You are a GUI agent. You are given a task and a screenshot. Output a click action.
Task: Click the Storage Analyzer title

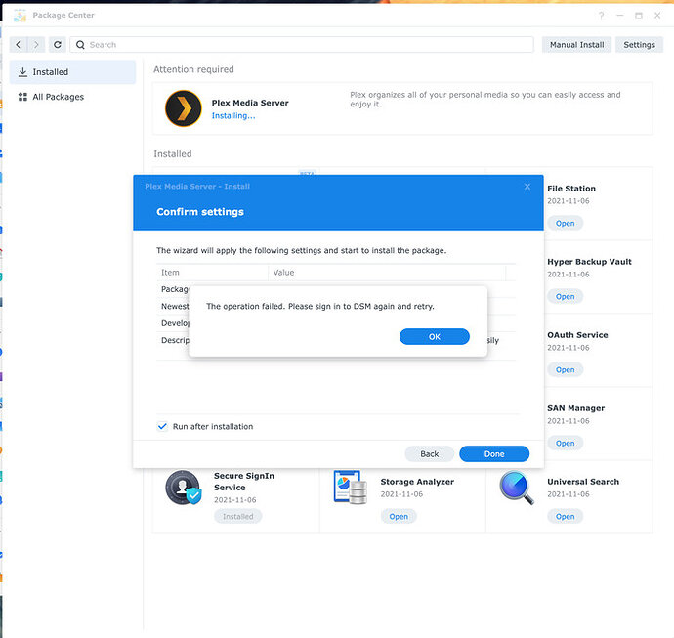coord(417,482)
